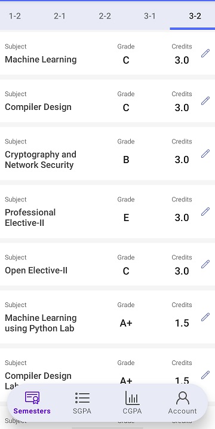215x429 pixels.
Task: Edit Machine Learning using Python Lab
Action: click(205, 317)
